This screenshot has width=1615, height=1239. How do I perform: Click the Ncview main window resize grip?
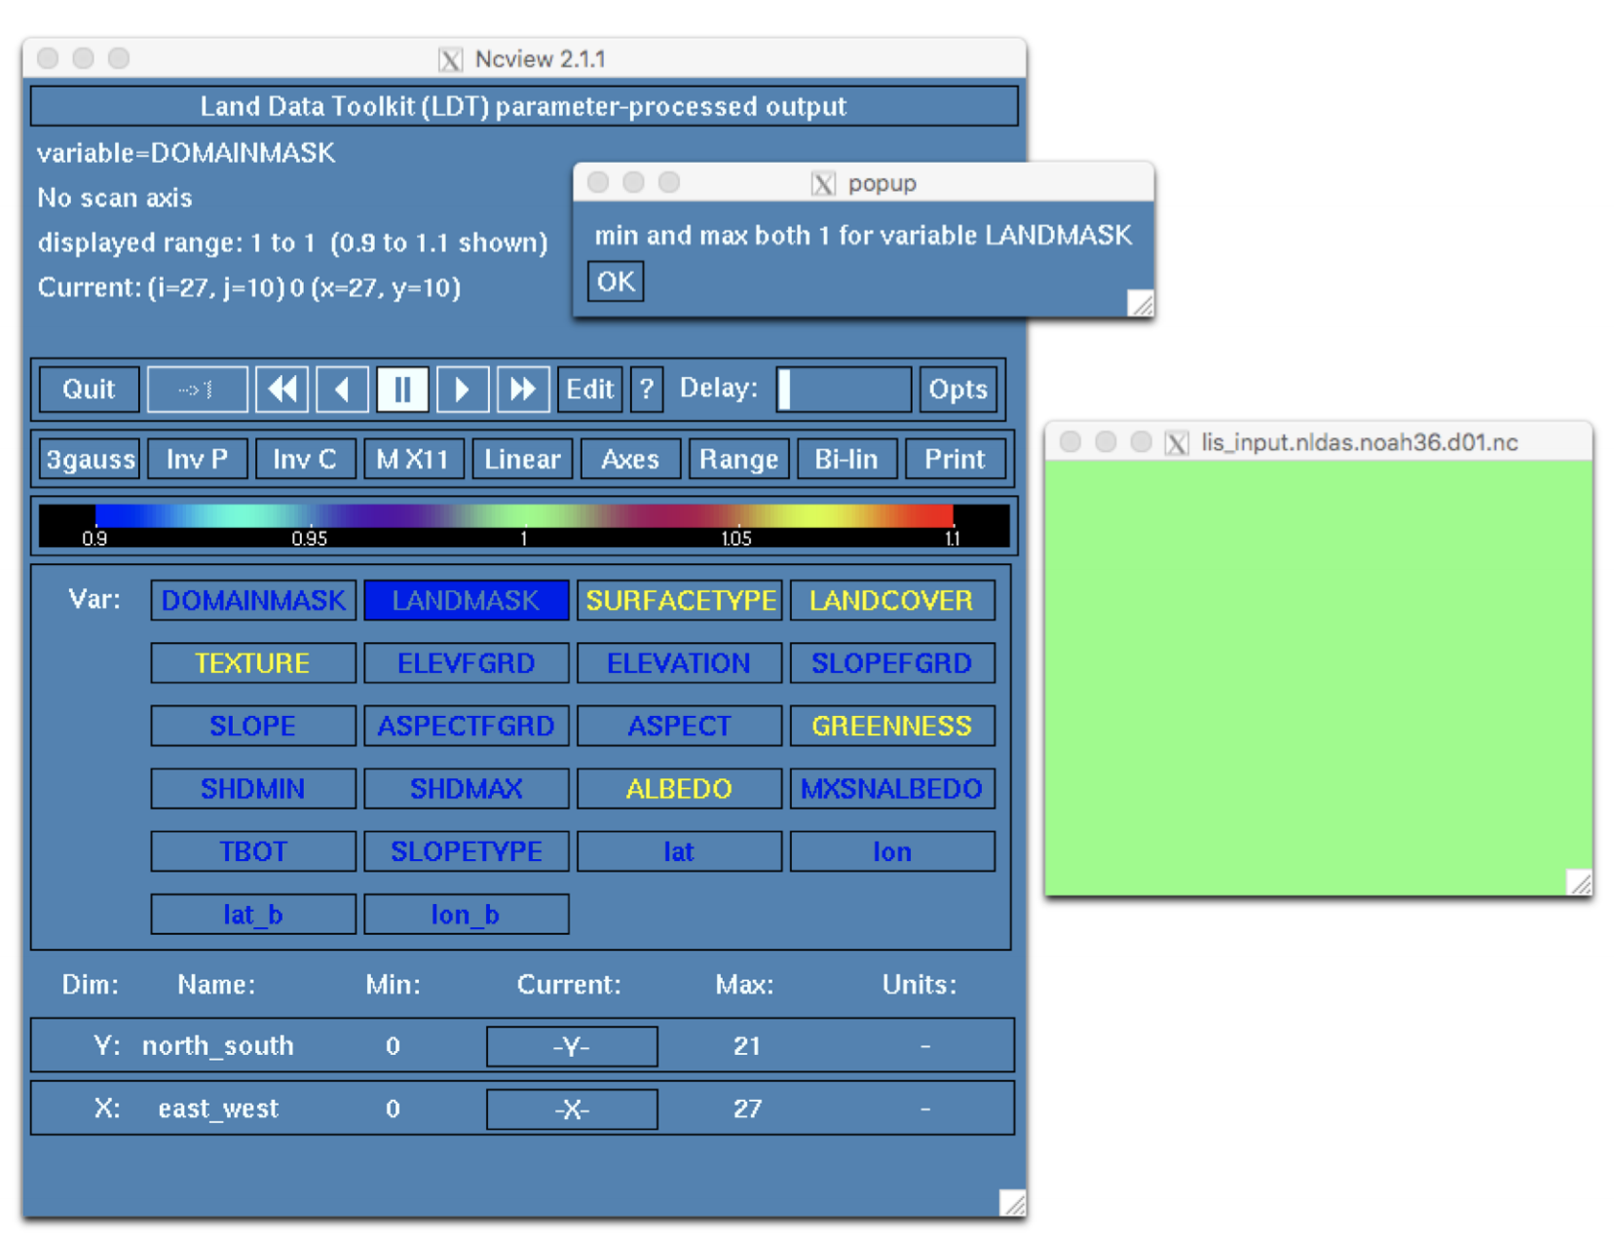(1013, 1204)
